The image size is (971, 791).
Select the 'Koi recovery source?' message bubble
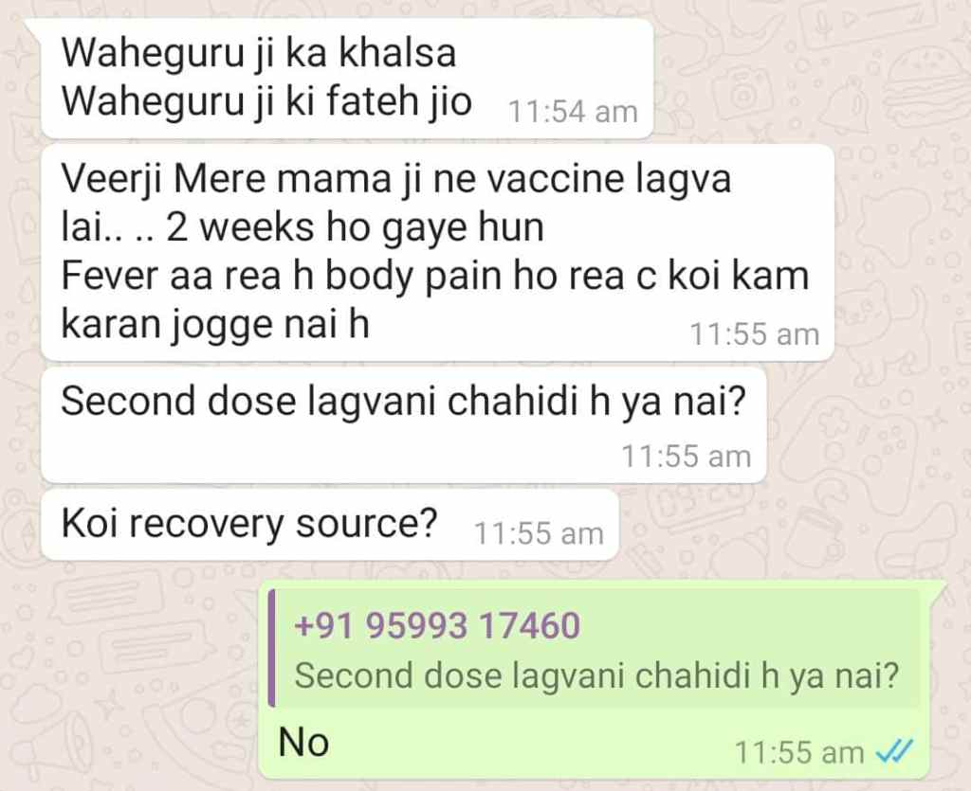[x=329, y=525]
